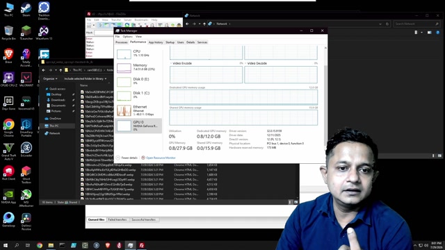Open Grand Theft Auto V desktop icon

8,151
